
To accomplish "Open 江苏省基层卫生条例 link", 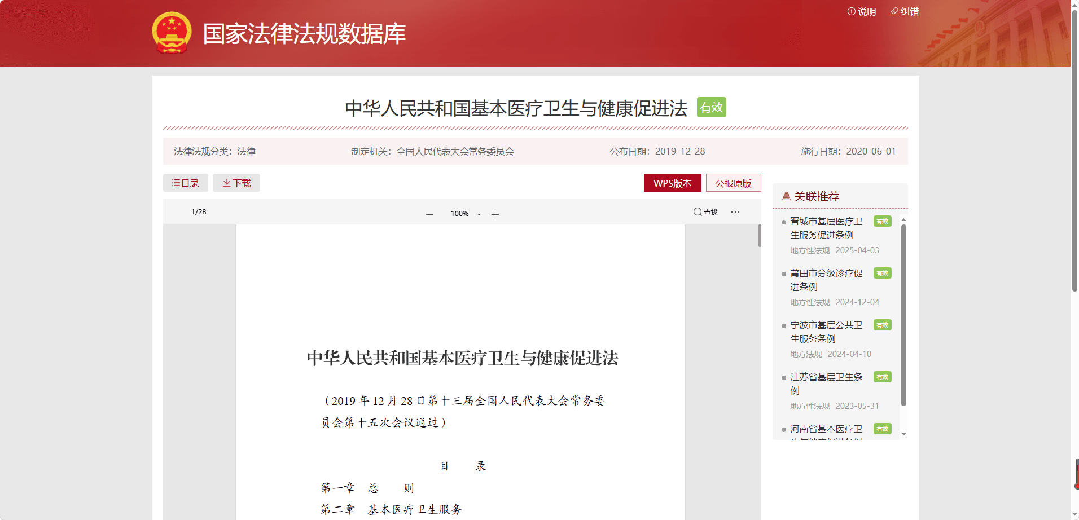I will [826, 384].
